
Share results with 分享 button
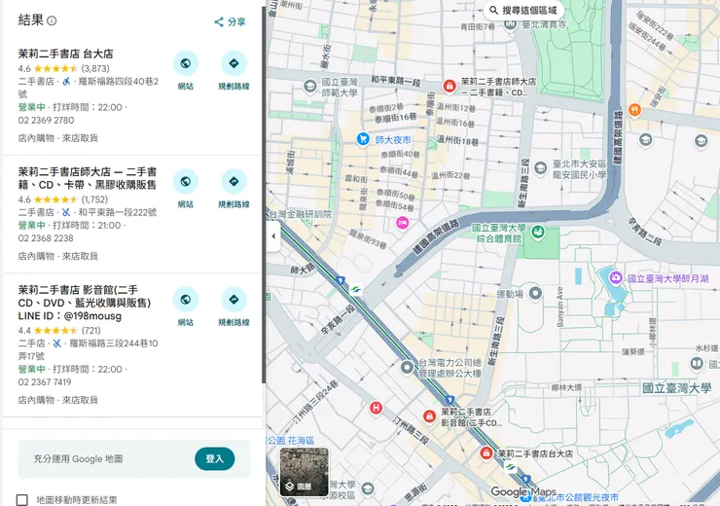click(x=230, y=21)
